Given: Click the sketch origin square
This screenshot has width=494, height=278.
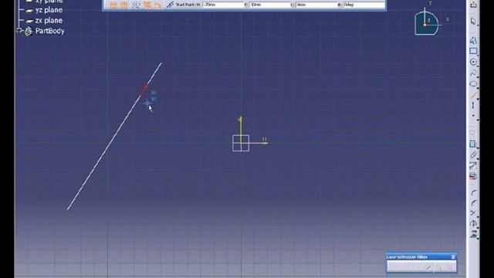Looking at the screenshot, I should point(241,143).
